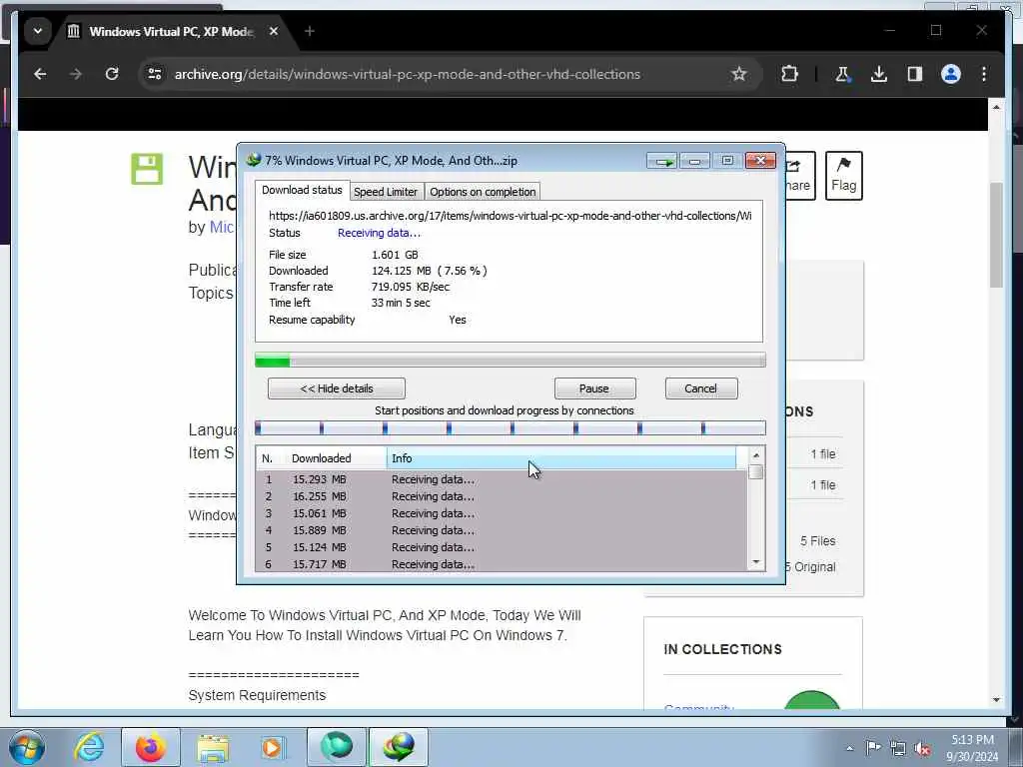
Task: Click the green floppy disk software icon
Action: point(147,170)
